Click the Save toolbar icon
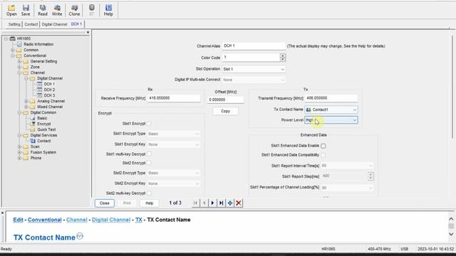The image size is (456, 256). click(x=26, y=10)
